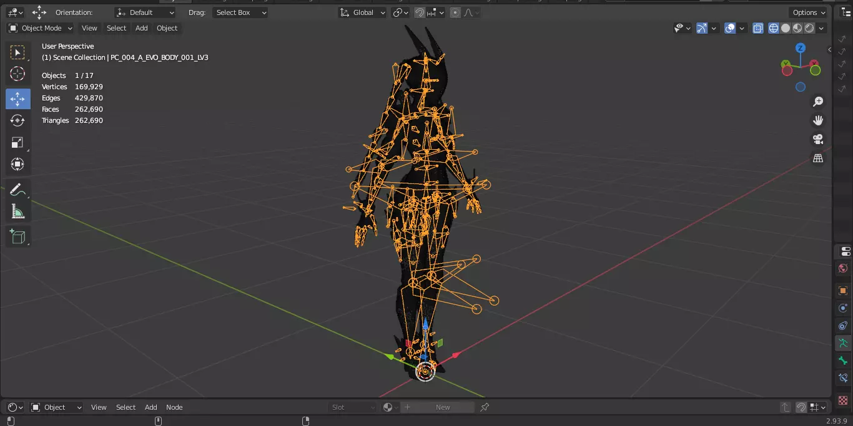
Task: Open the World properties tab icon
Action: pyautogui.click(x=843, y=268)
